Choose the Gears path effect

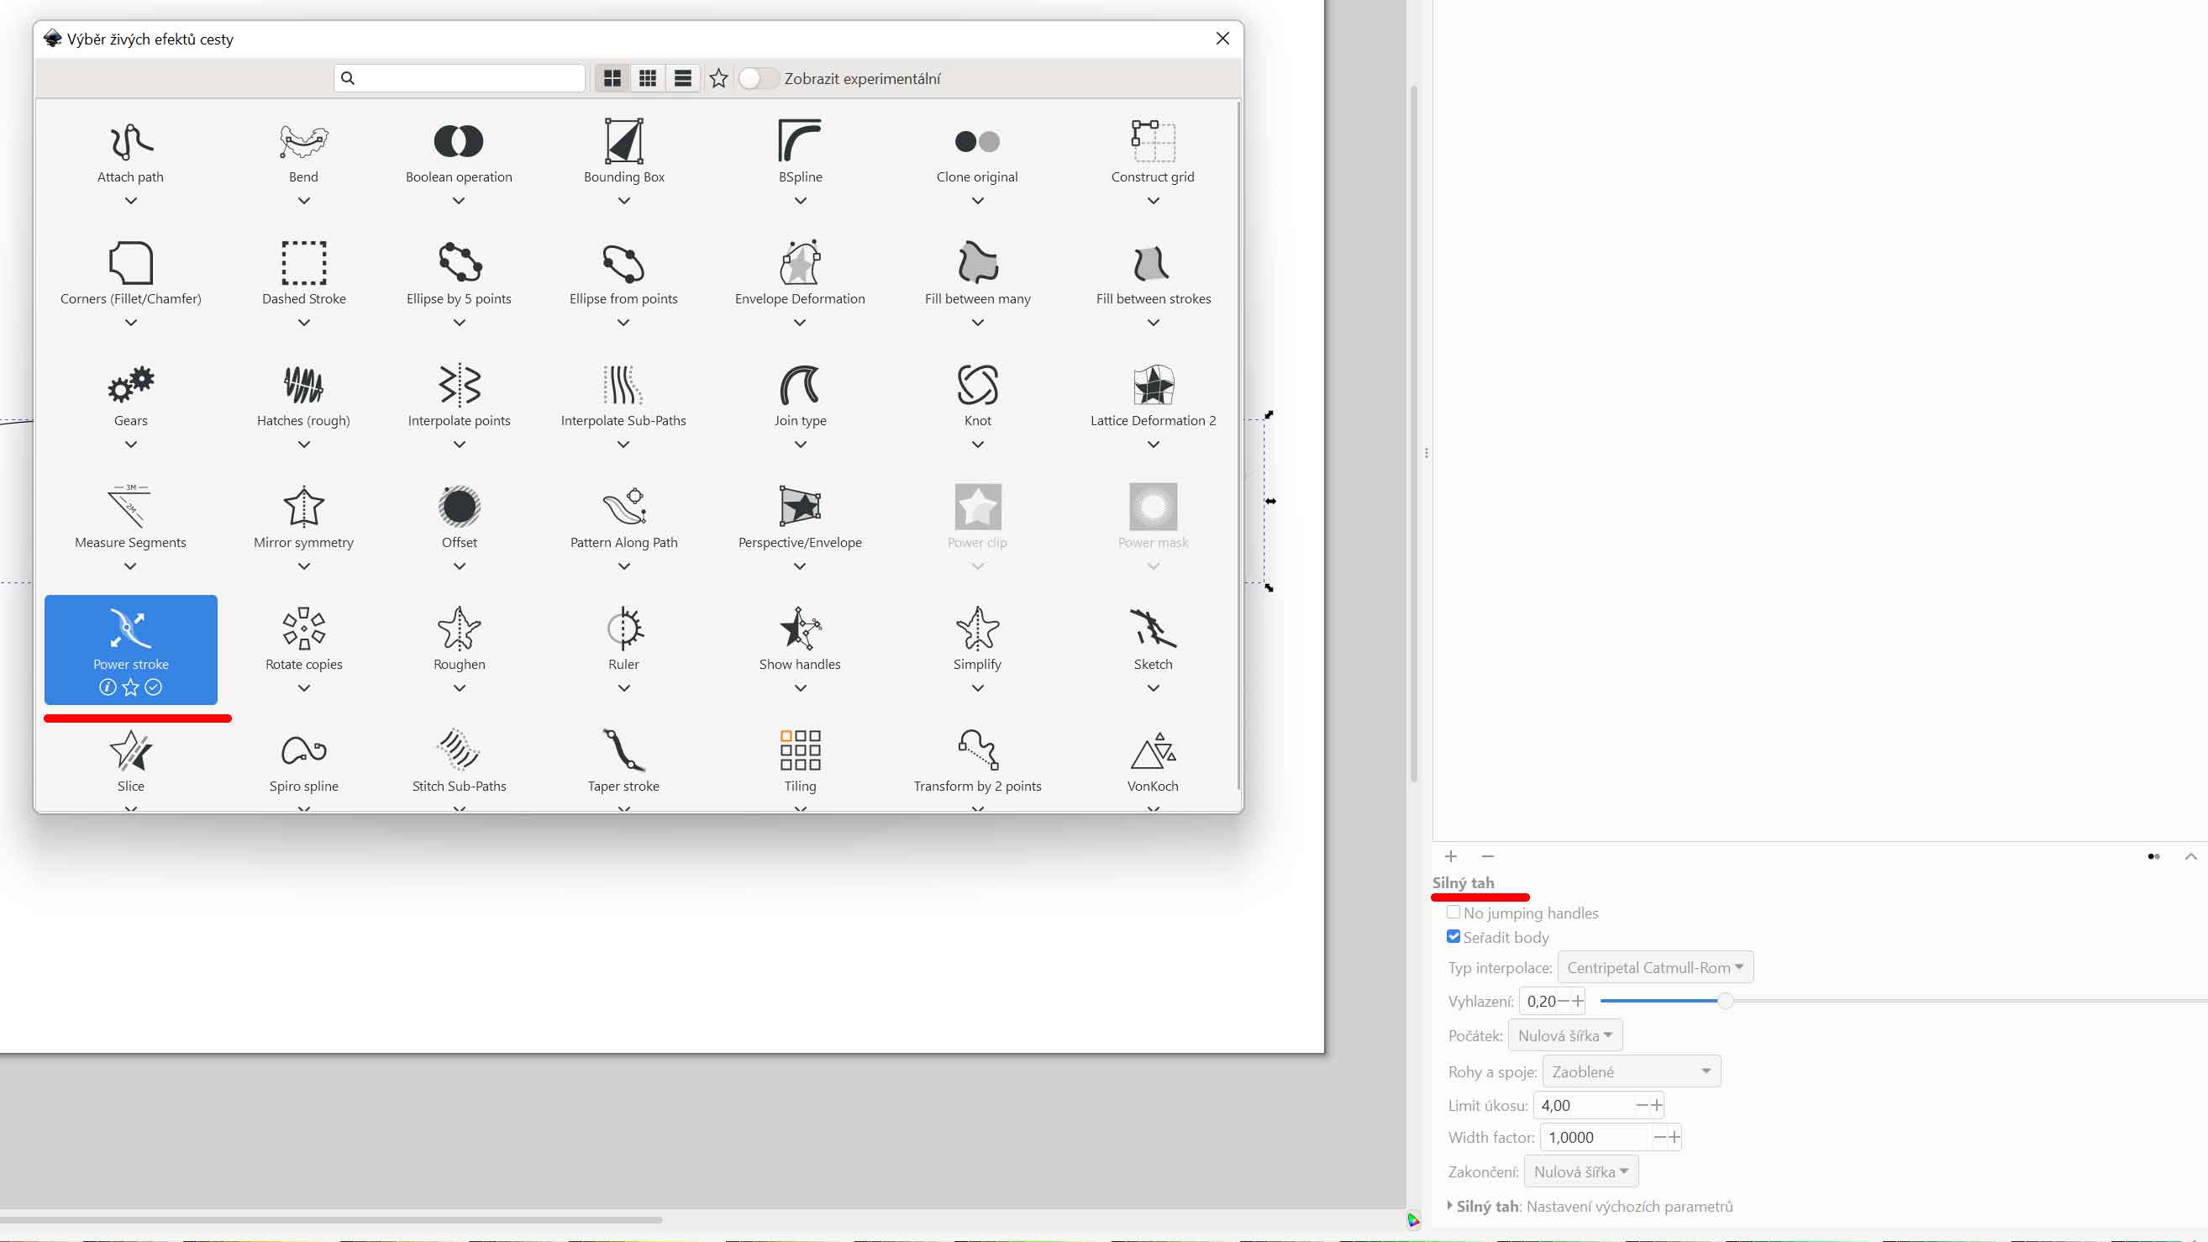pos(130,386)
